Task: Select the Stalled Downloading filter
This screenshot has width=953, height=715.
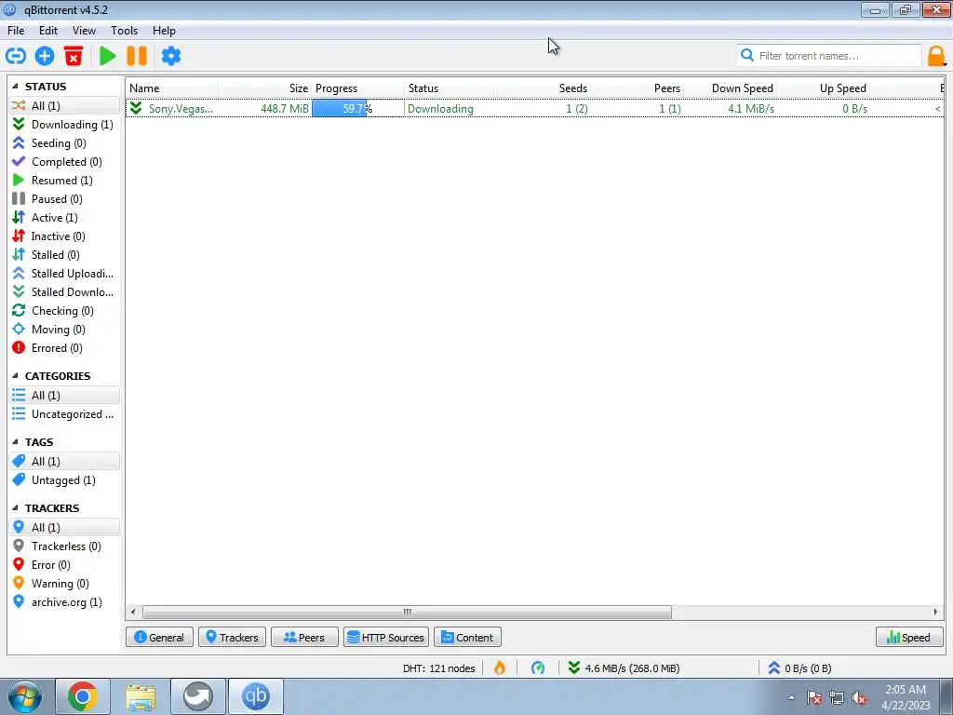Action: (63, 292)
